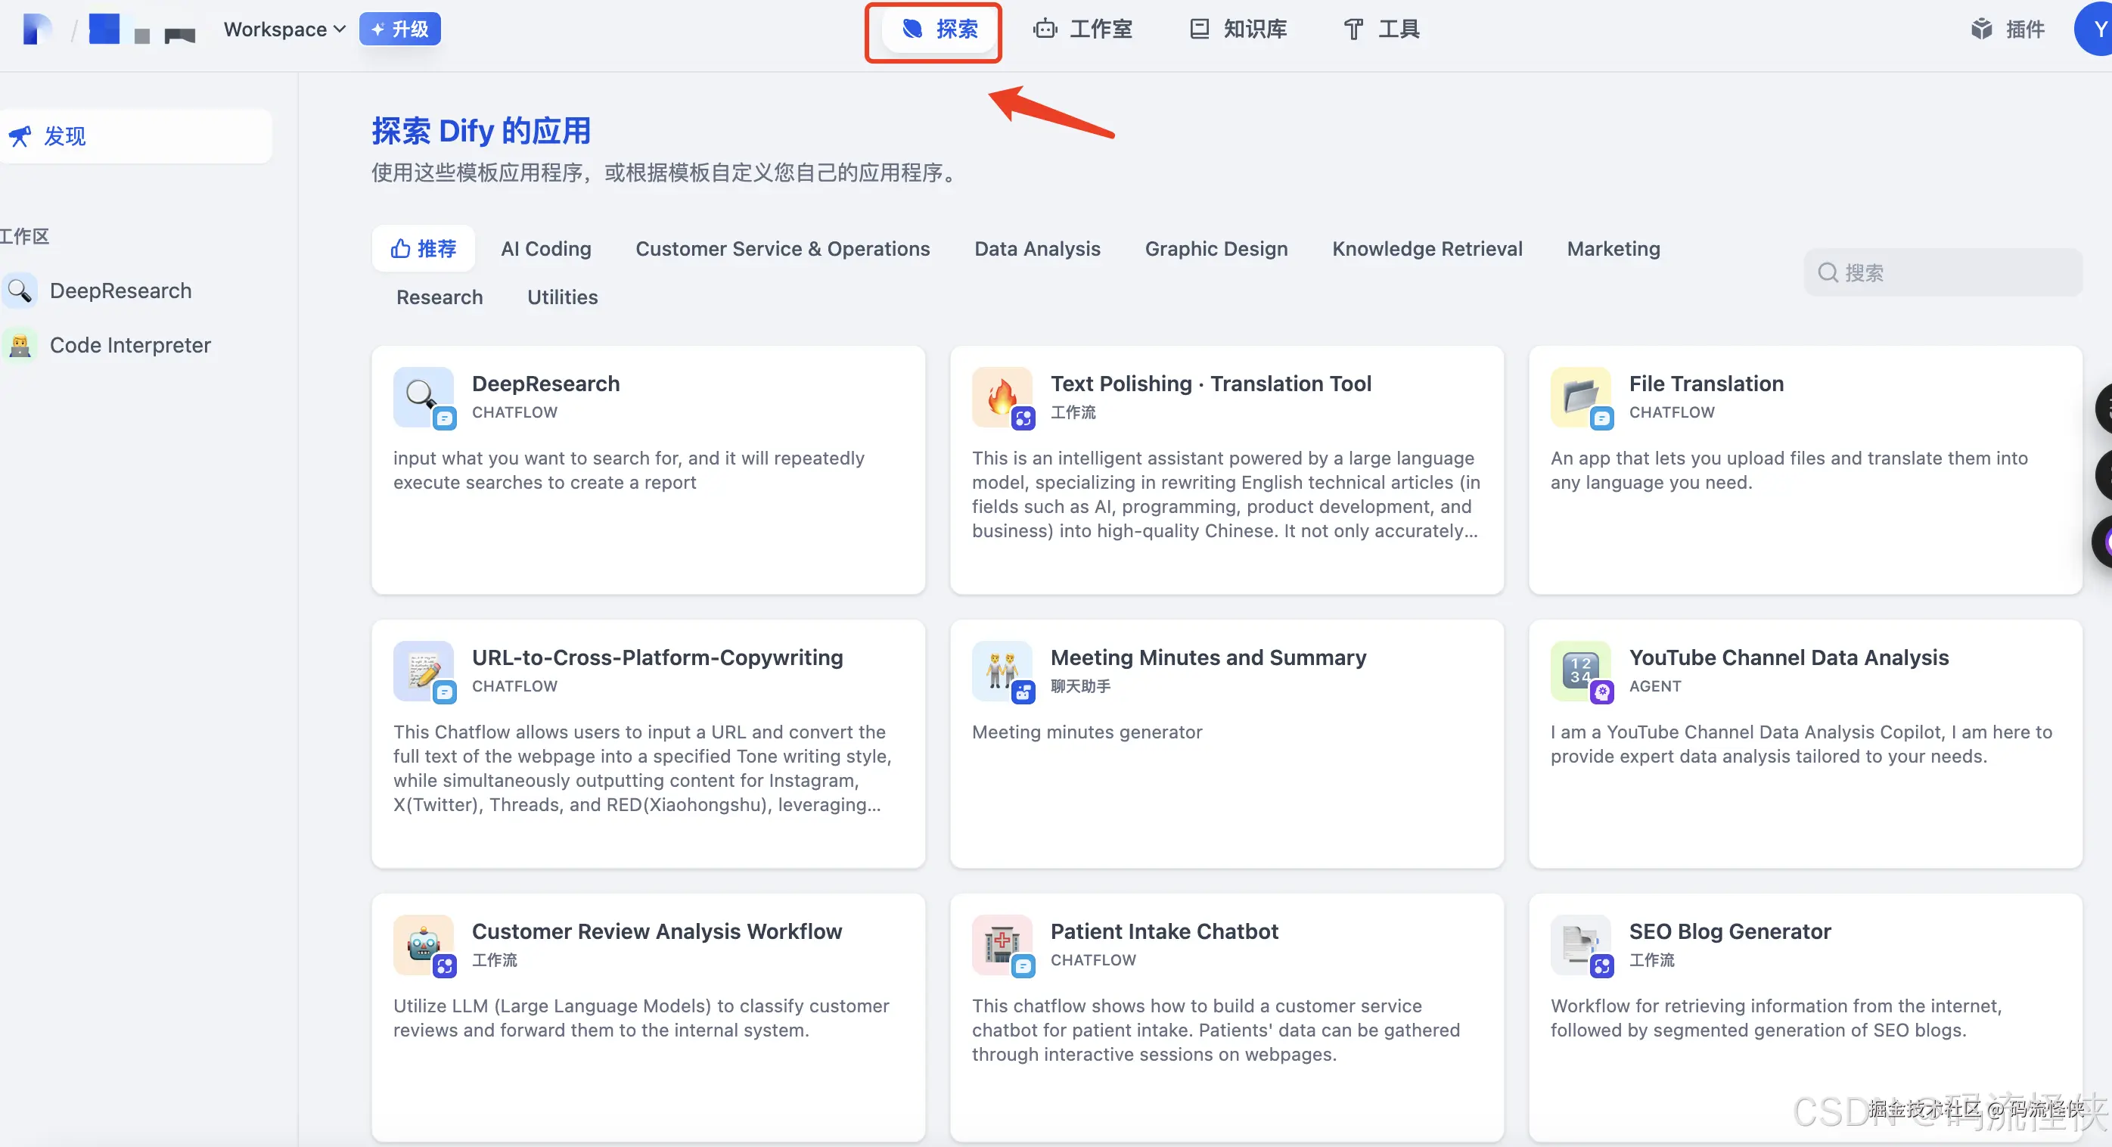The width and height of the screenshot is (2112, 1147).
Task: Open the 工作室 workshop icon
Action: coord(1045,29)
